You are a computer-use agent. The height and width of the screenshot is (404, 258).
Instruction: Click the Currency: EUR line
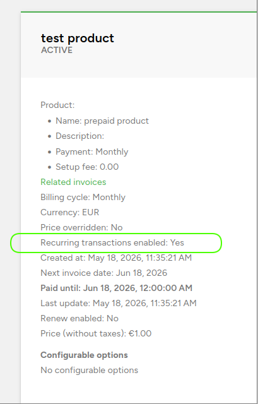(69, 213)
